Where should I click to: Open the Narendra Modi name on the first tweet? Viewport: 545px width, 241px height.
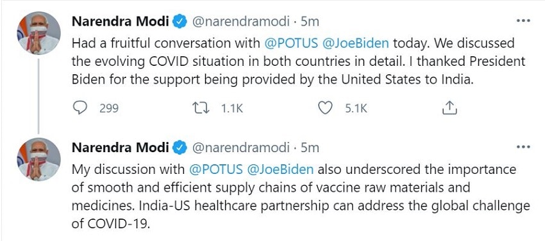[x=121, y=22]
